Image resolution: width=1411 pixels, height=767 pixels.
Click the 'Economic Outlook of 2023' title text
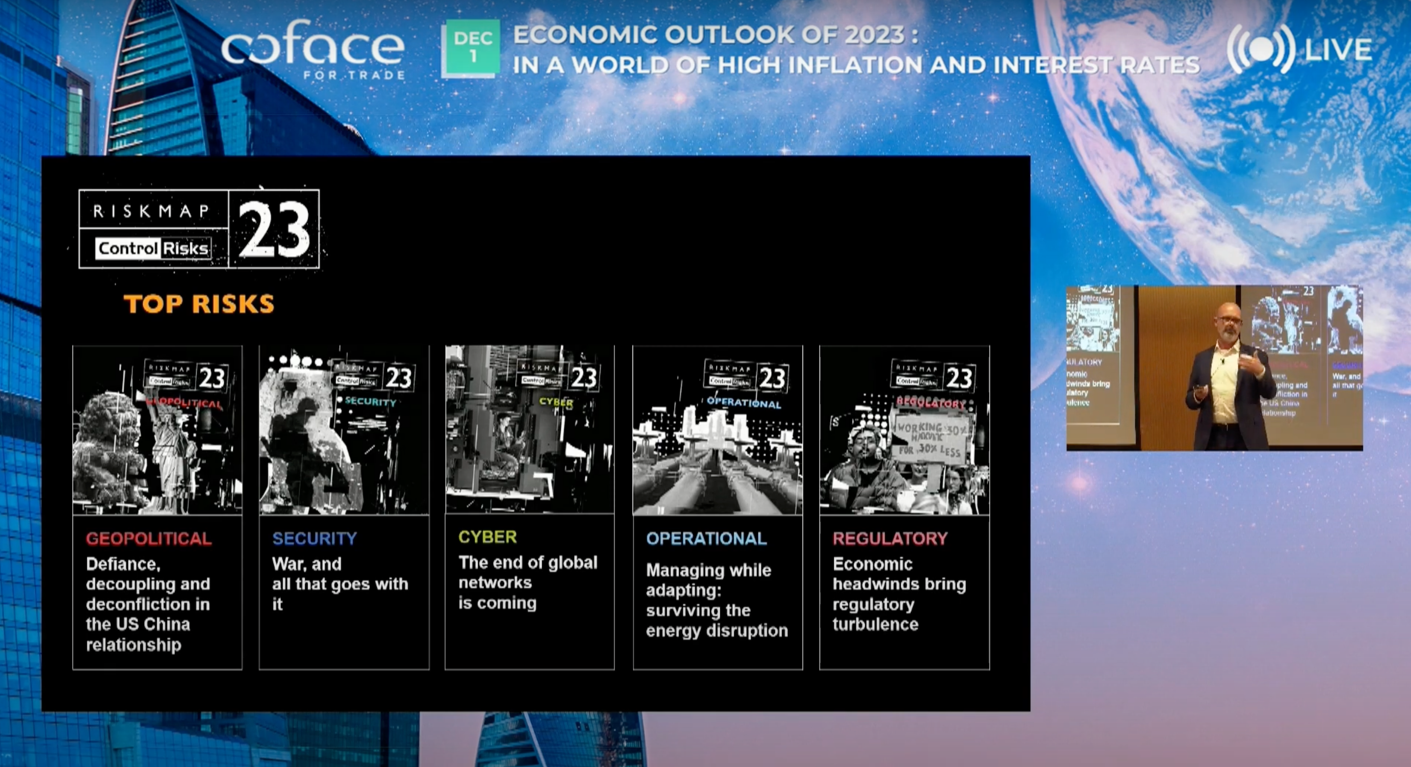click(x=715, y=34)
